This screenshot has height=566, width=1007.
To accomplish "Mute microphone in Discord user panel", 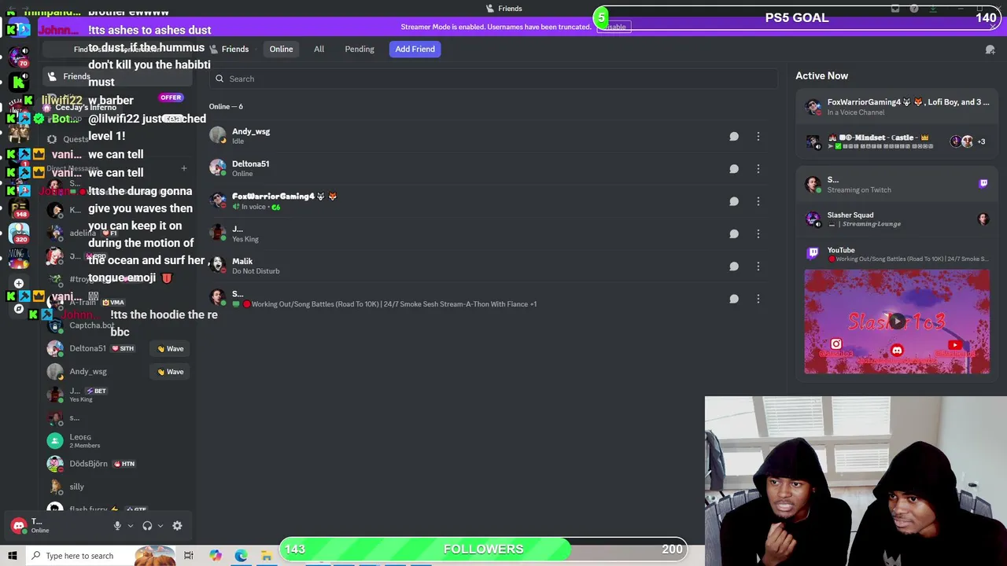I will [x=117, y=526].
